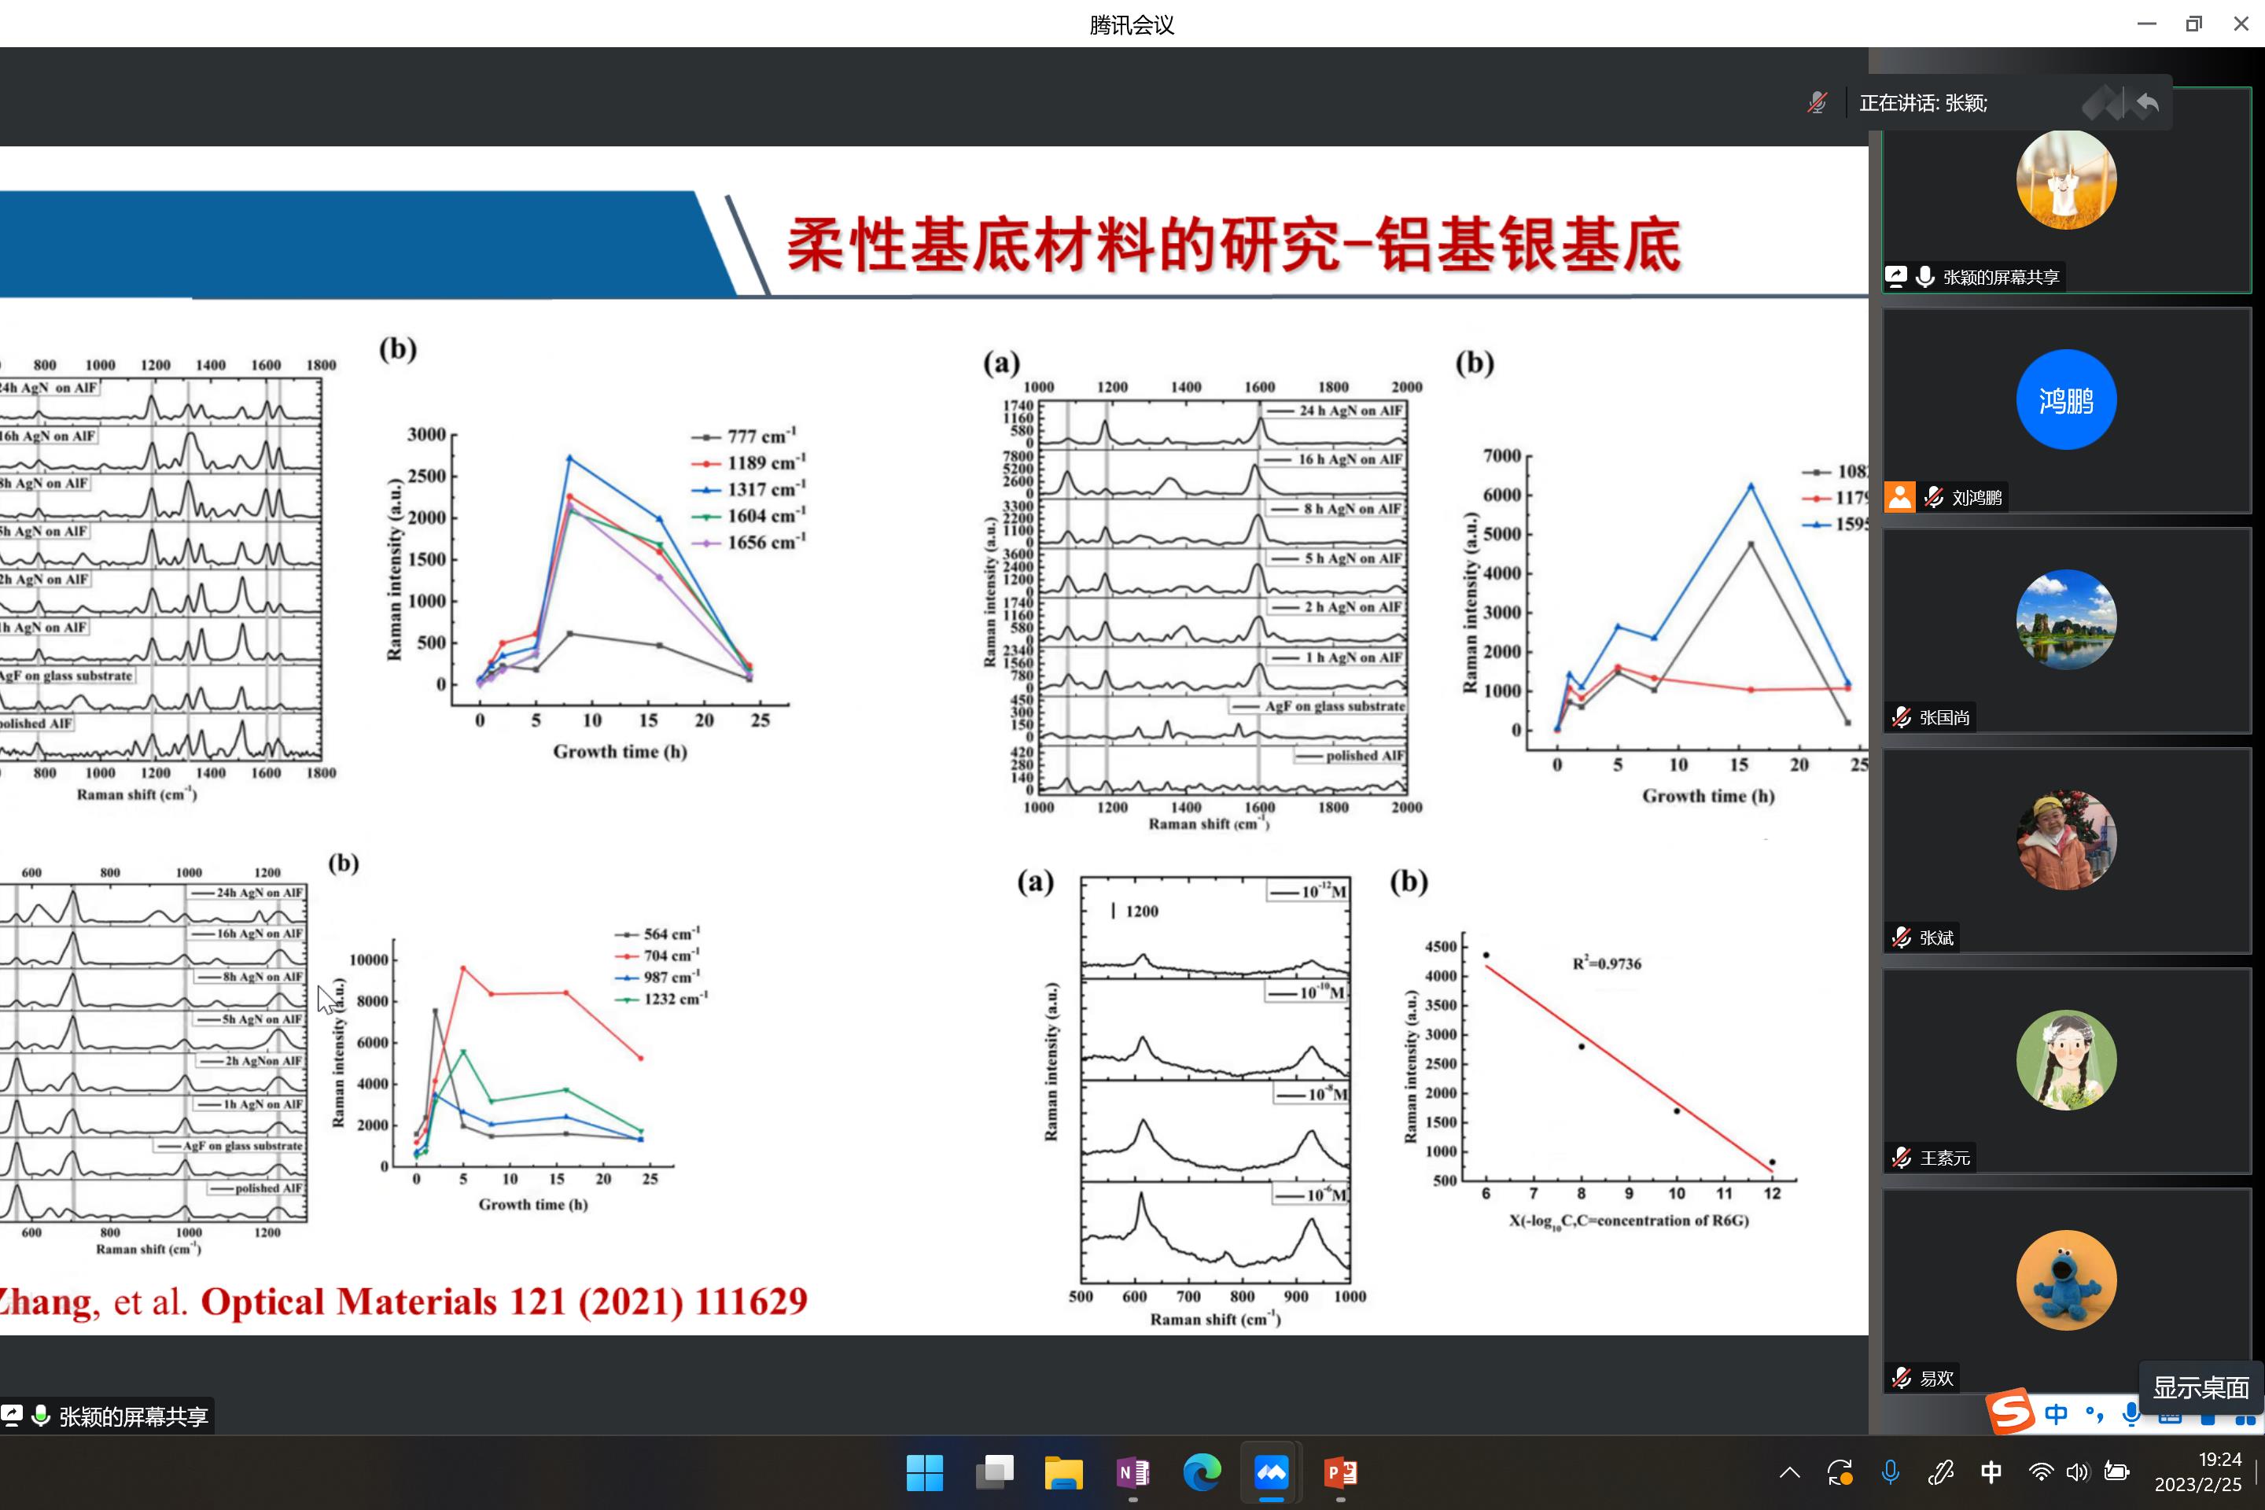Open Task View on taskbar
This screenshot has width=2265, height=1510.
pyautogui.click(x=994, y=1472)
